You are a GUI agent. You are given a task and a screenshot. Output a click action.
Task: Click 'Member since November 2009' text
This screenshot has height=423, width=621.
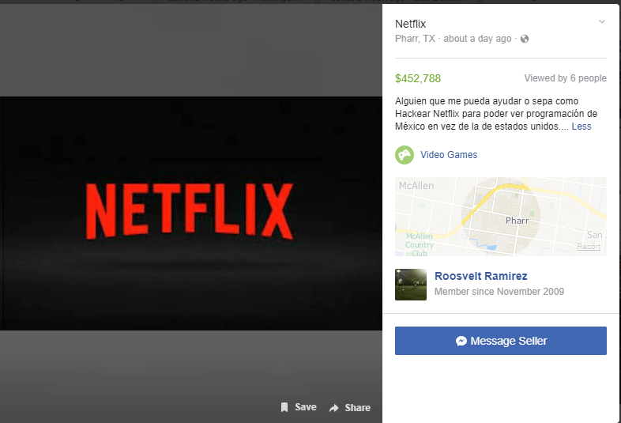click(x=499, y=292)
